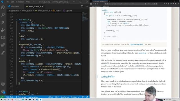Click the playSound method name on line 28

pos(24,45)
